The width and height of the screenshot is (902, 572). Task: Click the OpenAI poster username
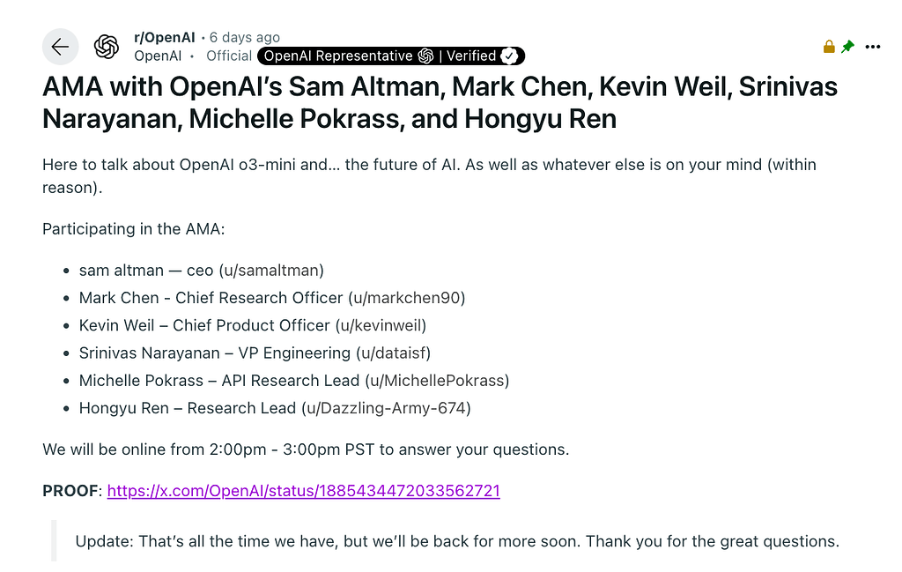coord(158,56)
